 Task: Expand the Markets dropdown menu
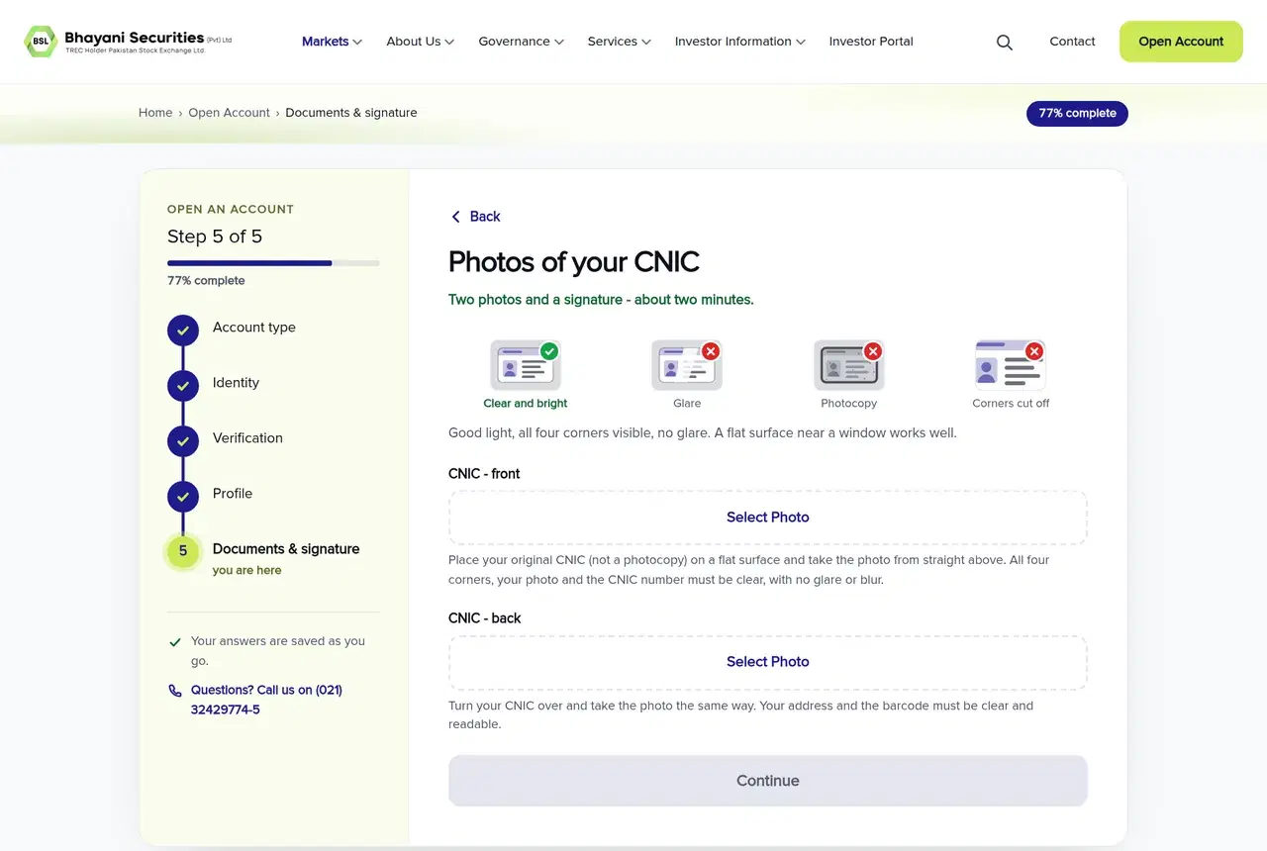tap(332, 42)
